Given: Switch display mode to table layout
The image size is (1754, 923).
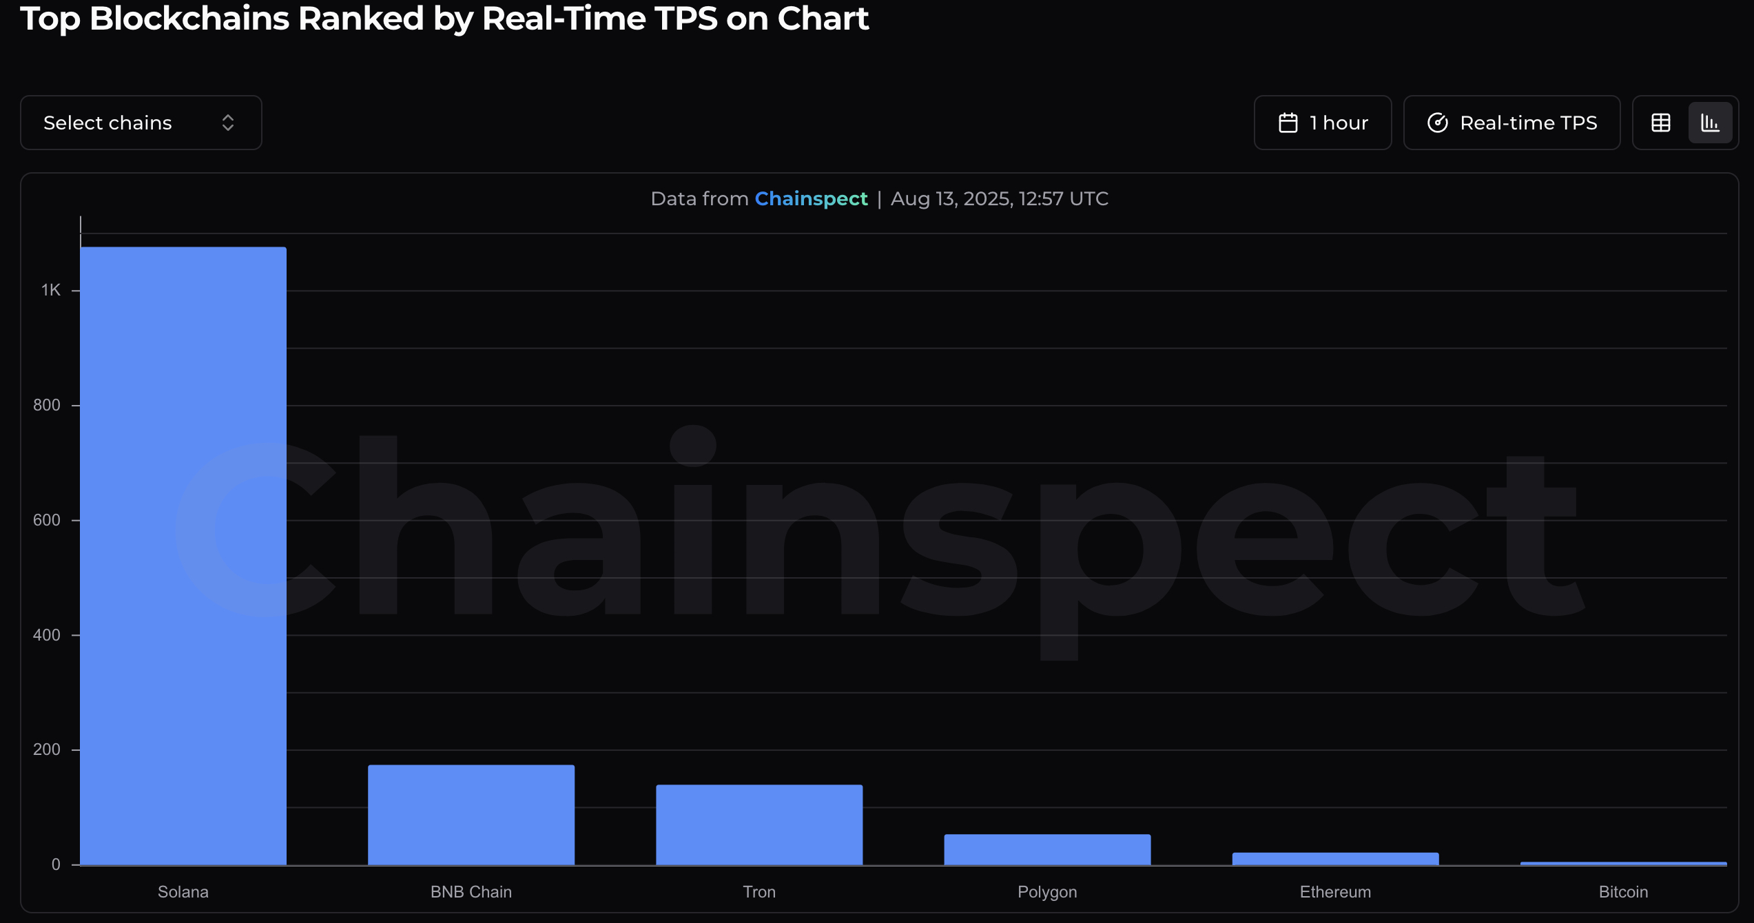Looking at the screenshot, I should [1660, 122].
